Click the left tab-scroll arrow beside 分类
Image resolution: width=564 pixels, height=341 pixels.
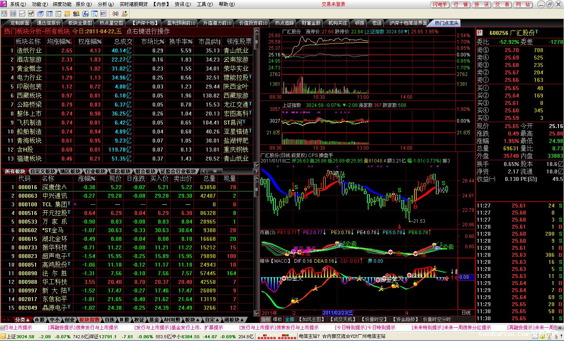3,319
